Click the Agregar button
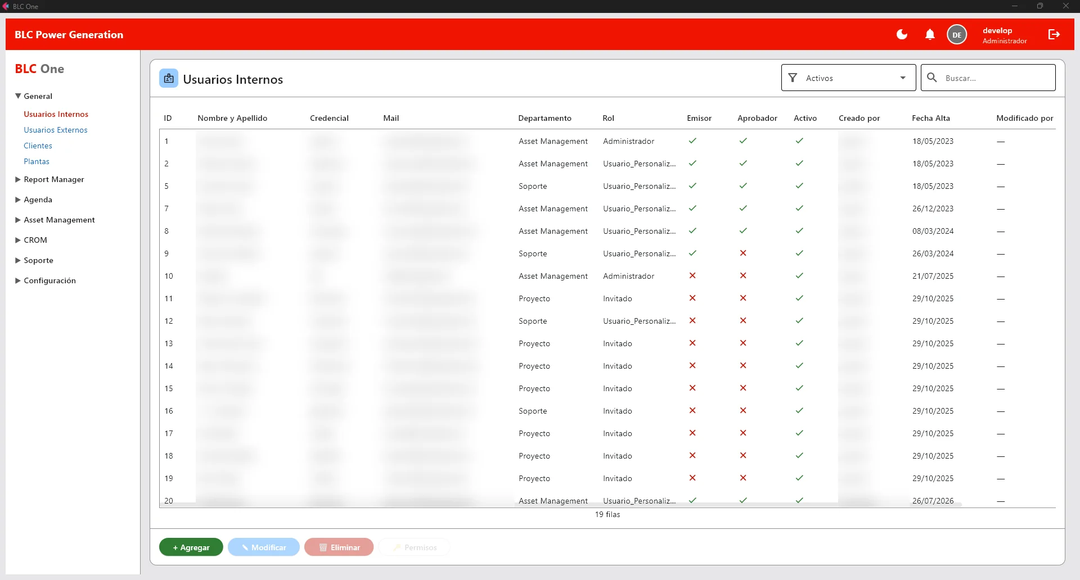Viewport: 1080px width, 580px height. (x=191, y=547)
